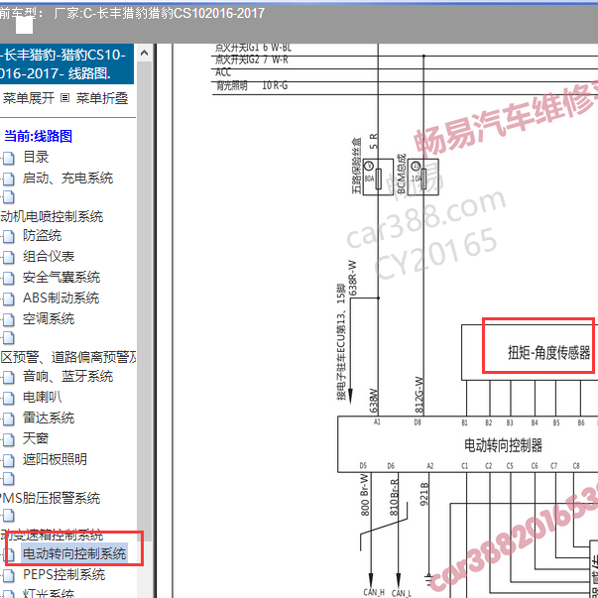Click page icon above 动机电喷控制系统
598x598 pixels.
(x=9, y=197)
